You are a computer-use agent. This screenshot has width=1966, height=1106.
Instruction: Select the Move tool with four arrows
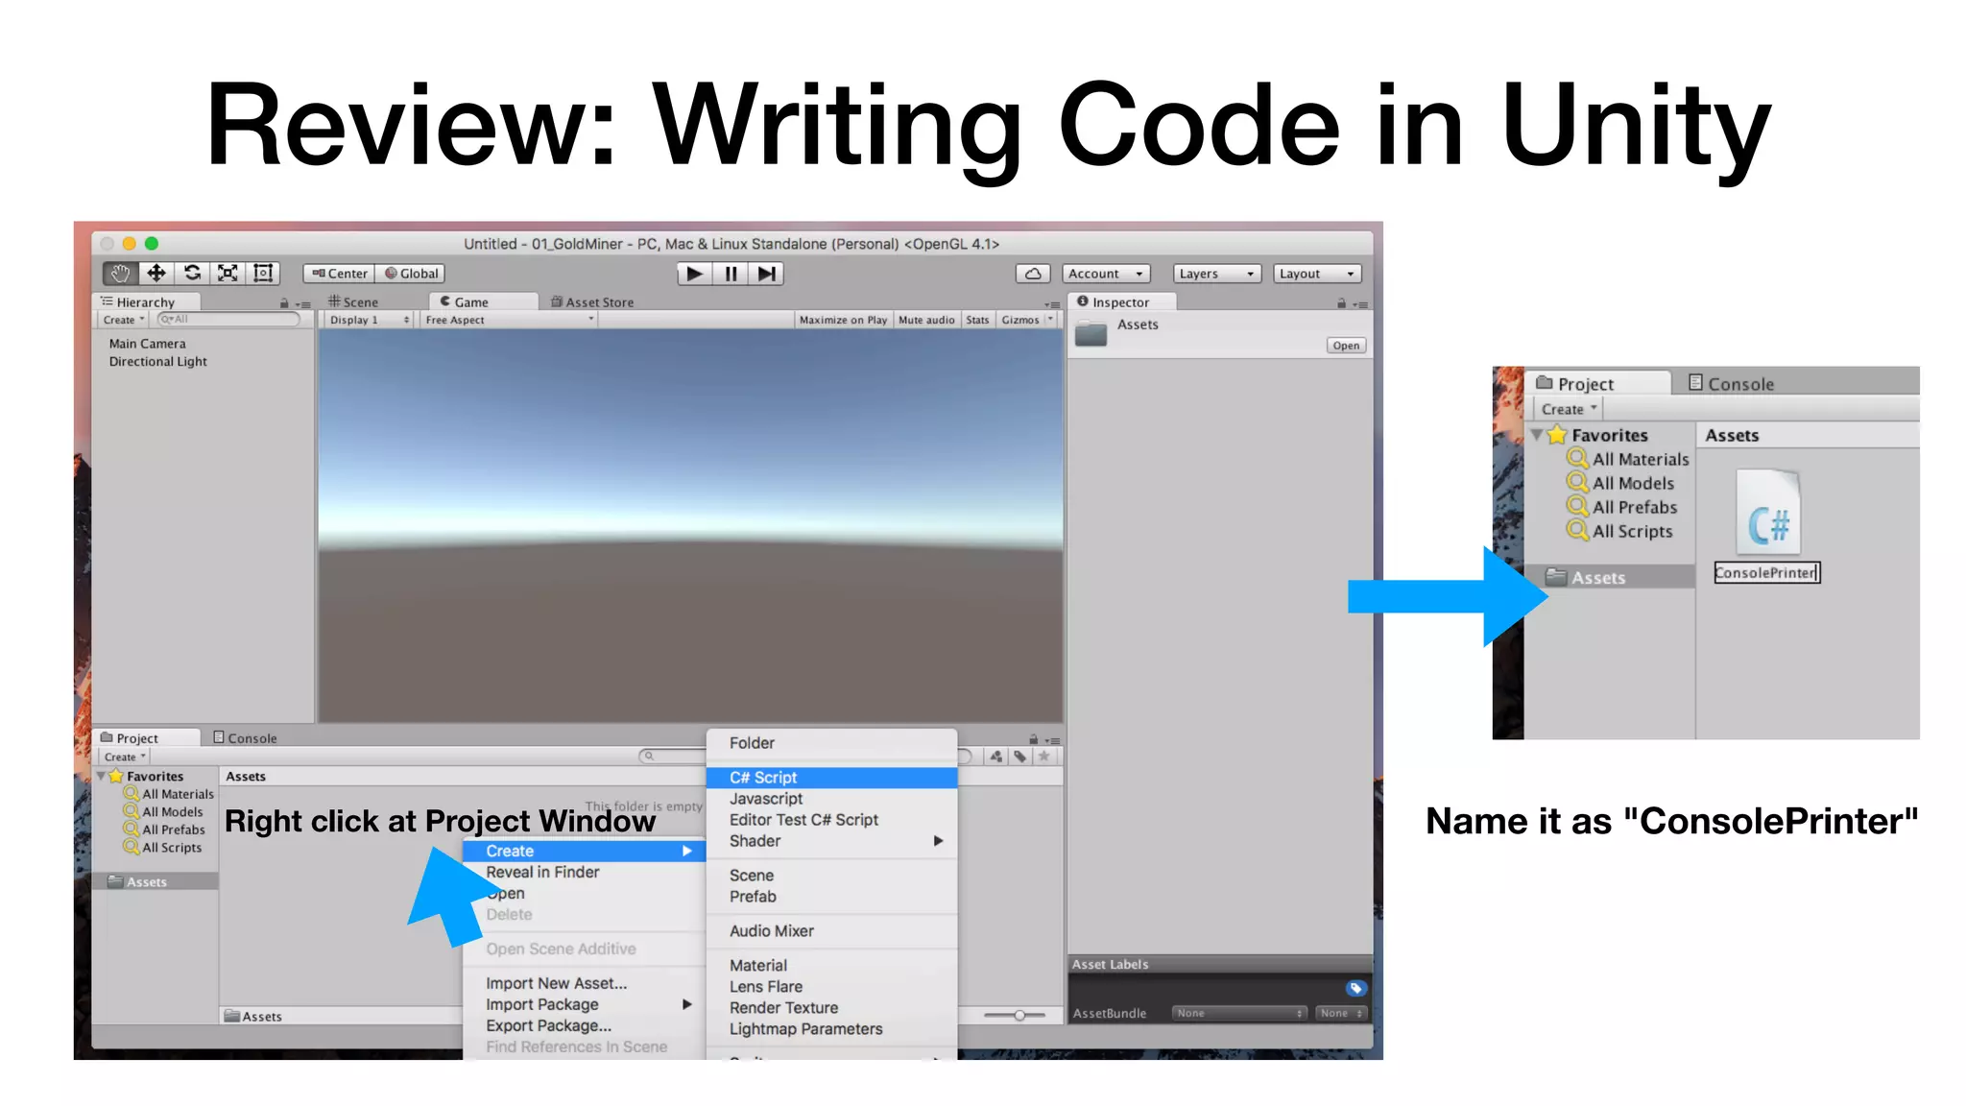[156, 274]
